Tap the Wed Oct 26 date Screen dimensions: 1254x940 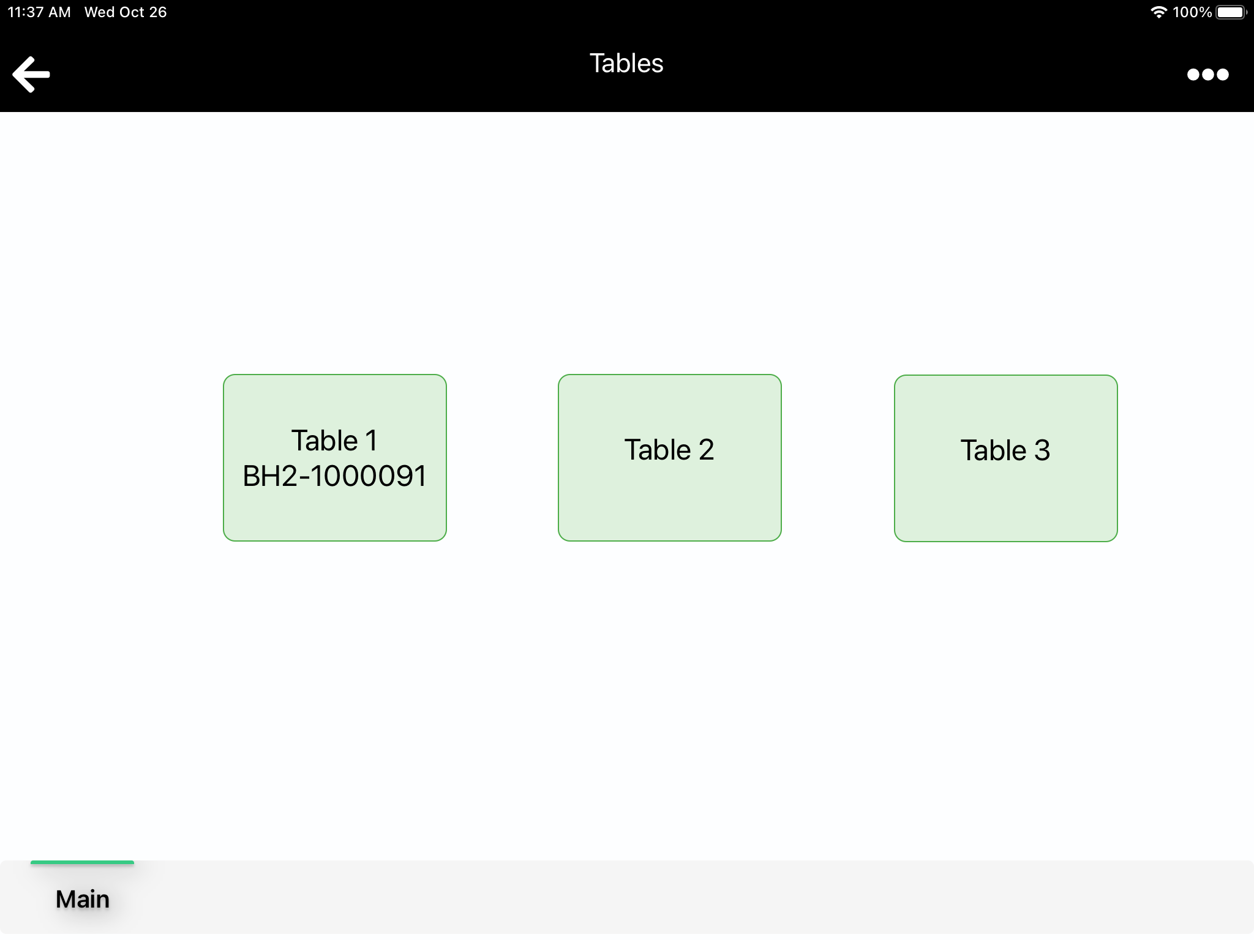click(x=126, y=12)
